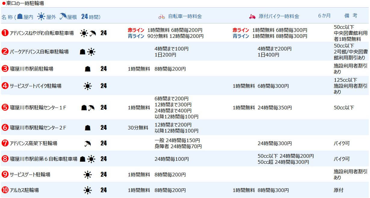Viewport: 370px width, 198px height.
Task: Click the 屋内 indoor legend icon in header
Action: click(20, 17)
